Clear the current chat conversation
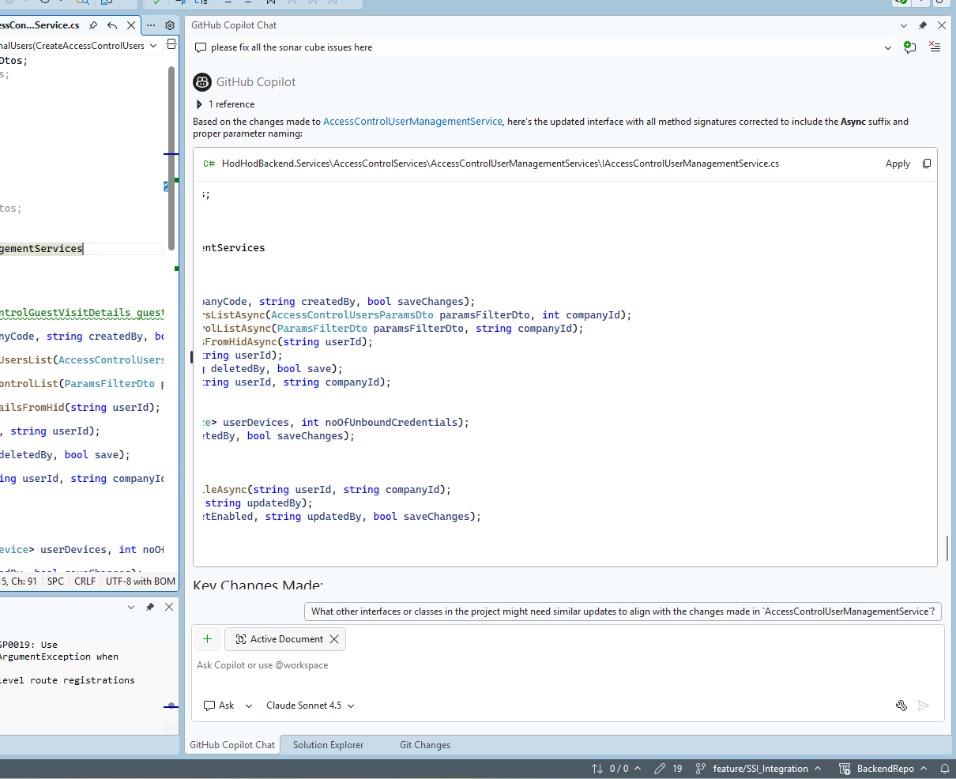Image resolution: width=956 pixels, height=779 pixels. click(935, 47)
